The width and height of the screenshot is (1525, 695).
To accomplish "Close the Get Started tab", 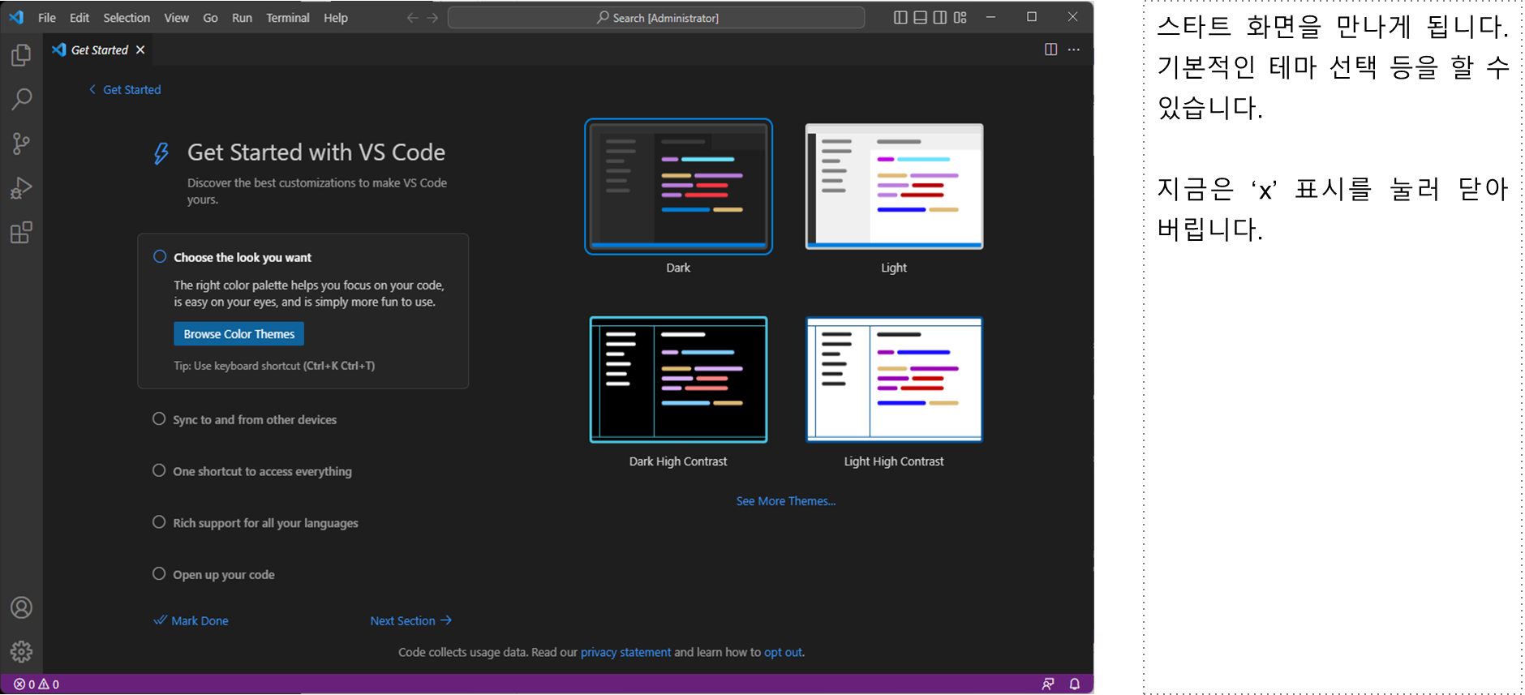I will click(x=140, y=50).
